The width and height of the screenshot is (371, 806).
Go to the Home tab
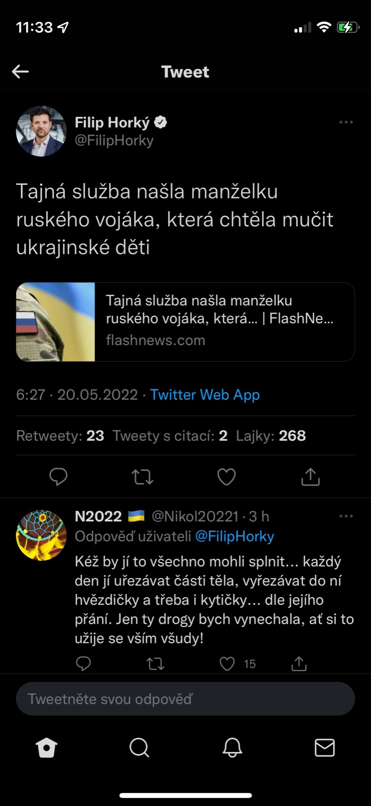click(47, 748)
